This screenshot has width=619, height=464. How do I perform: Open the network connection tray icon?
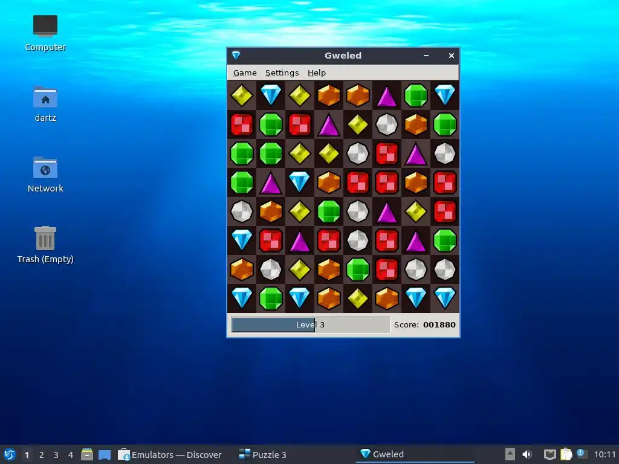click(549, 454)
